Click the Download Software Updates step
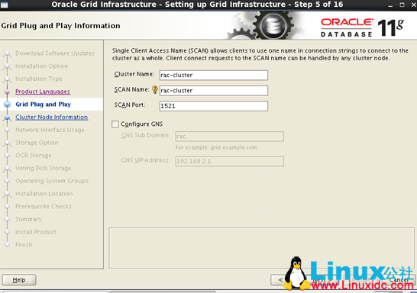The height and width of the screenshot is (293, 417). pyautogui.click(x=55, y=53)
